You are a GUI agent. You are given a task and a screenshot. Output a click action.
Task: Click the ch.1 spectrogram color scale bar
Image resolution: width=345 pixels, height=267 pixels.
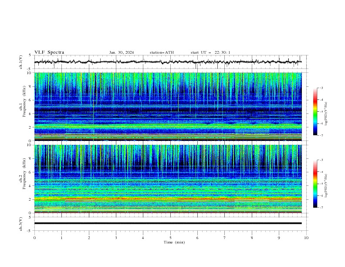click(315, 112)
